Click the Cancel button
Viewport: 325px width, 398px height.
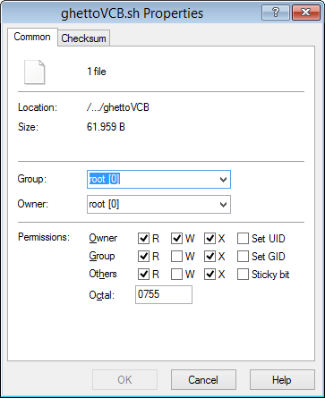[x=203, y=380]
